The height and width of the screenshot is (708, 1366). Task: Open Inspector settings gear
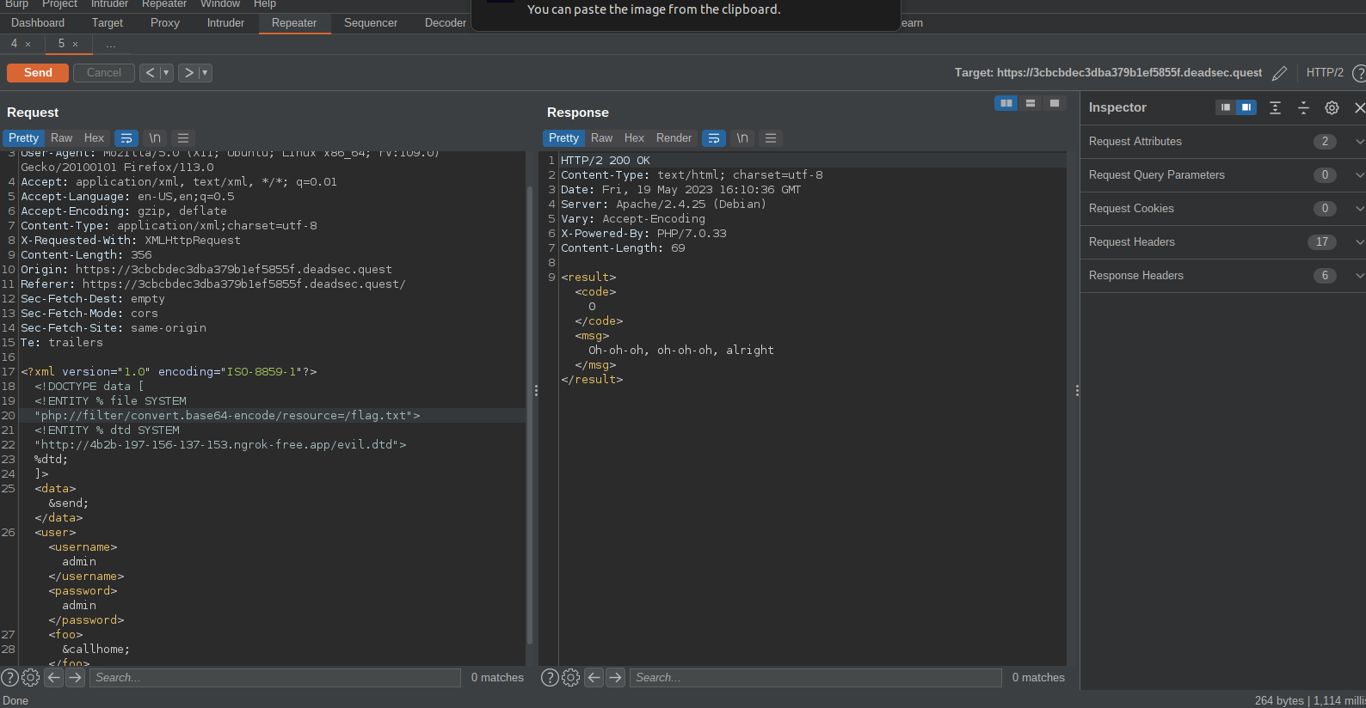(x=1332, y=107)
